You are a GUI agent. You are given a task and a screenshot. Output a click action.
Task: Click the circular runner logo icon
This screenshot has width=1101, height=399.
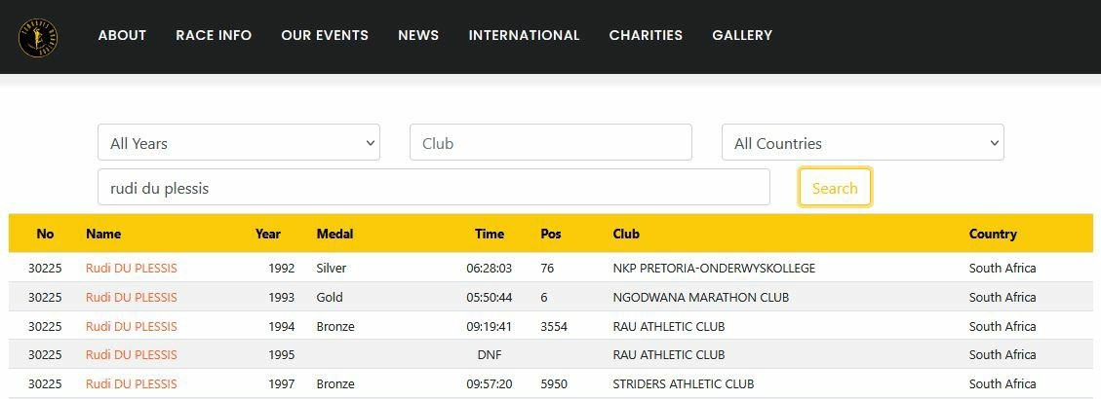point(38,38)
